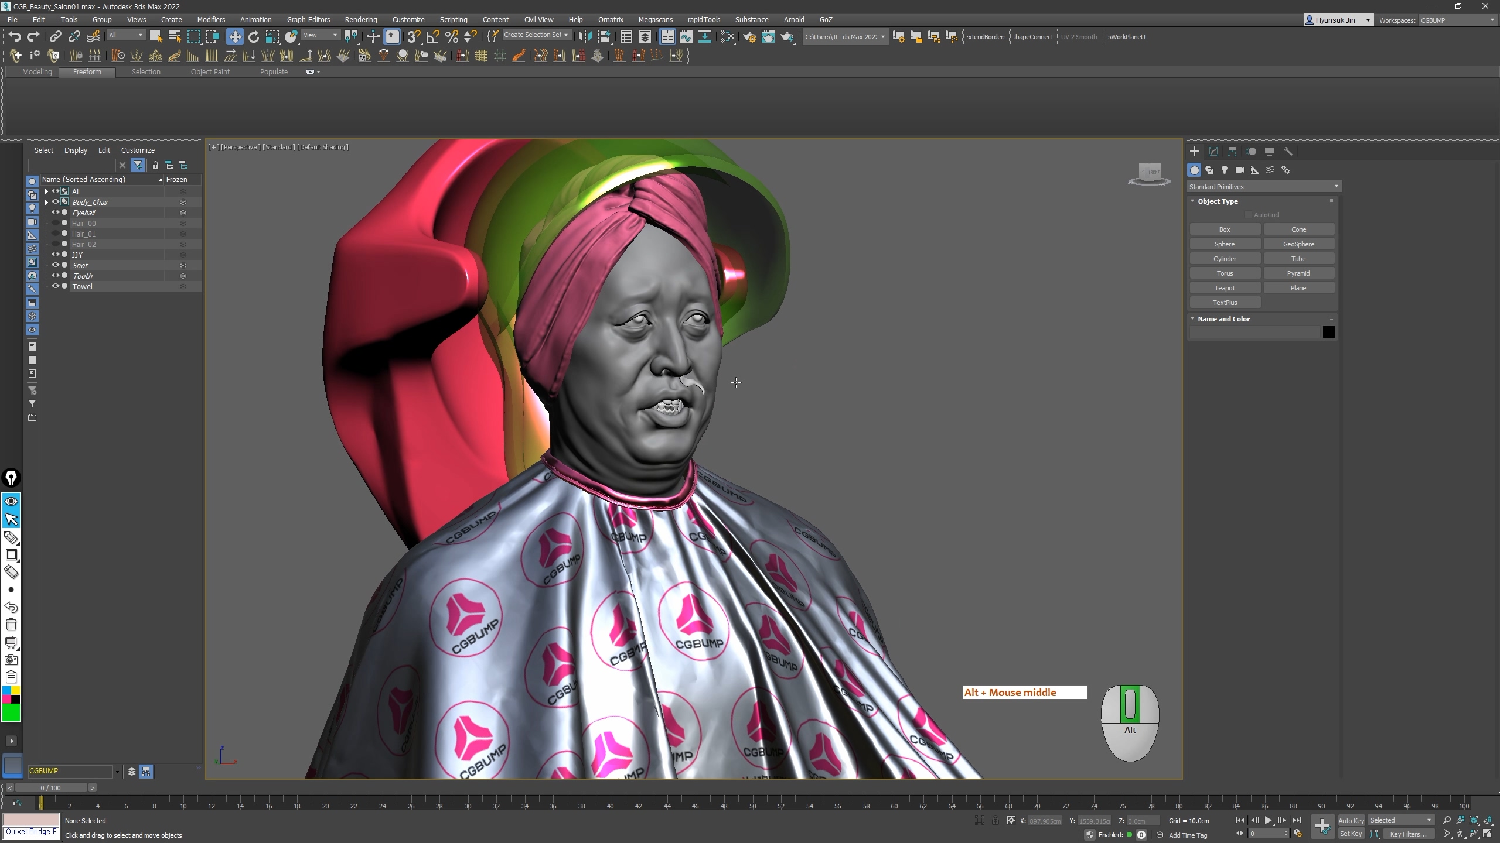Open the Modifiers menu
The image size is (1500, 843).
point(211,19)
